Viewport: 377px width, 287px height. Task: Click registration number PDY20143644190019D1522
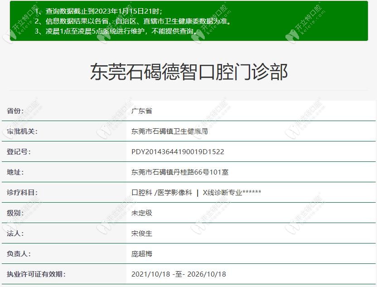pyautogui.click(x=178, y=152)
